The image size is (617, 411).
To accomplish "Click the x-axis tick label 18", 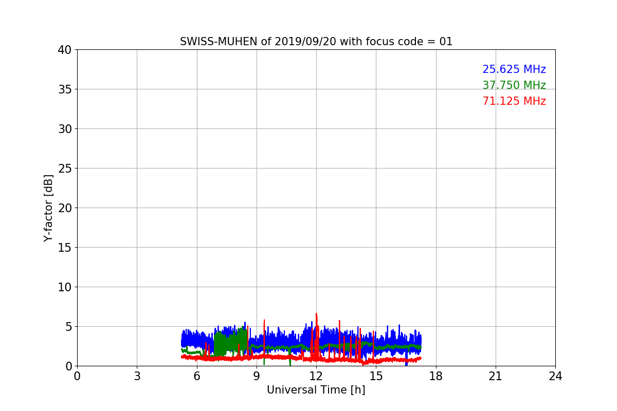I will 436,376.
